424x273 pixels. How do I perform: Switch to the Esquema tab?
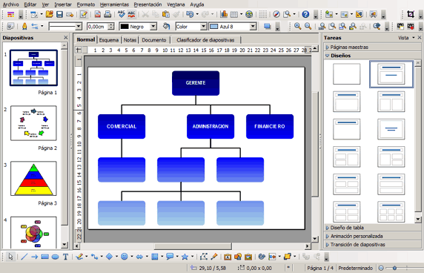109,40
